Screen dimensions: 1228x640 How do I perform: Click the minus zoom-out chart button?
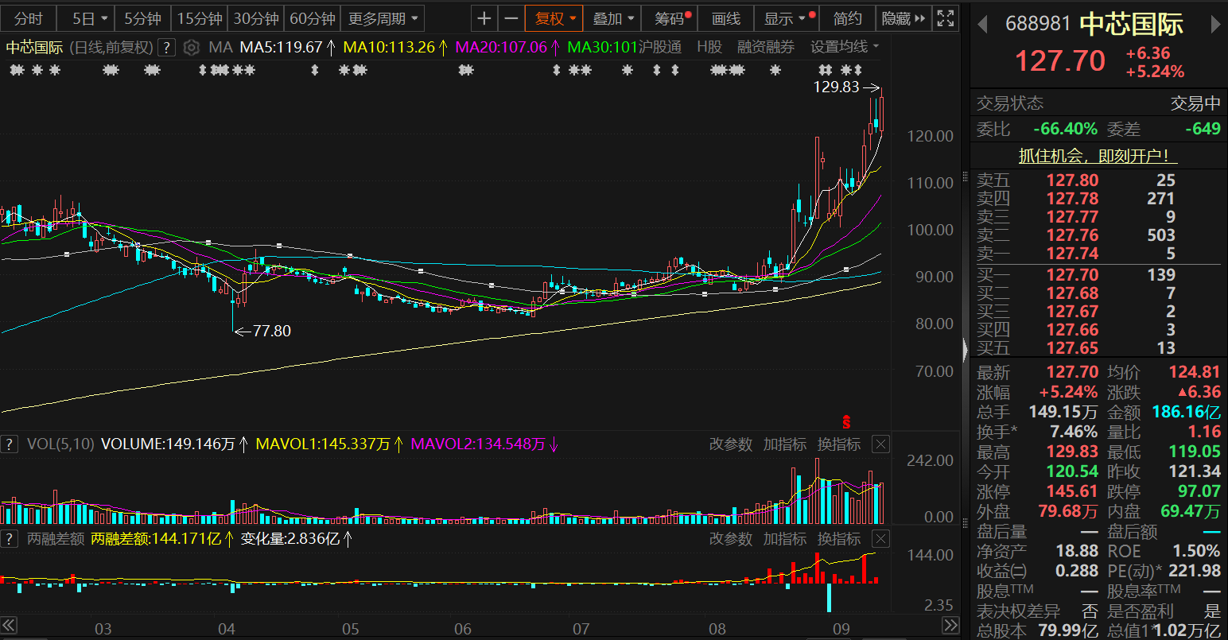tap(511, 18)
